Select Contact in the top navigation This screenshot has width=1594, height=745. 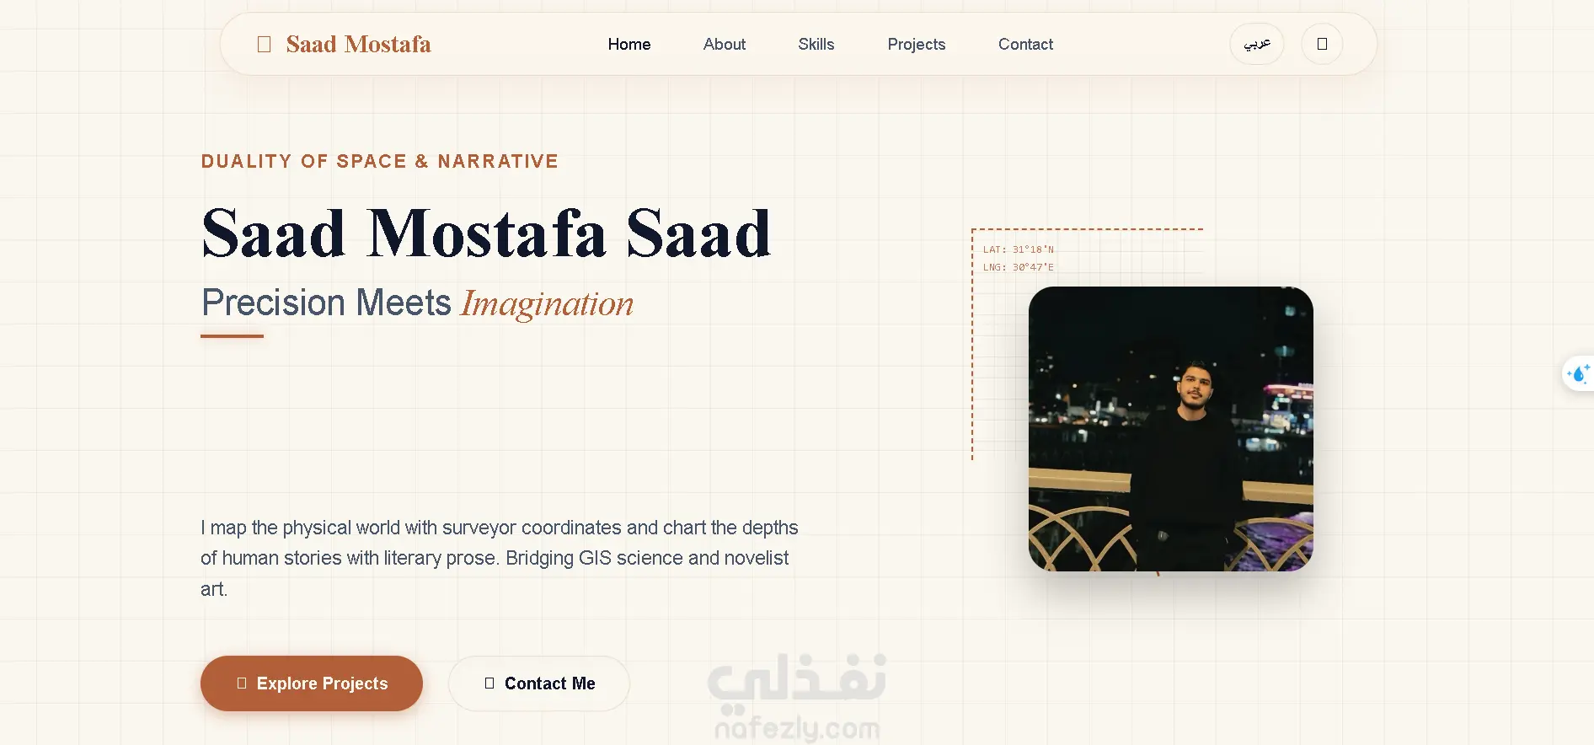pos(1025,44)
